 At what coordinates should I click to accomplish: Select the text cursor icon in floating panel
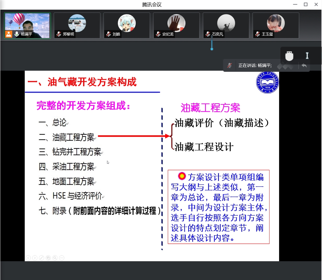click(307, 56)
